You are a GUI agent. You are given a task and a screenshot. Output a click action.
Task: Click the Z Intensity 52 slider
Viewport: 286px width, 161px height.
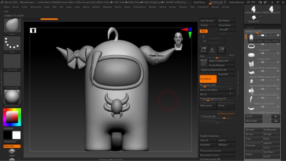tap(217, 117)
